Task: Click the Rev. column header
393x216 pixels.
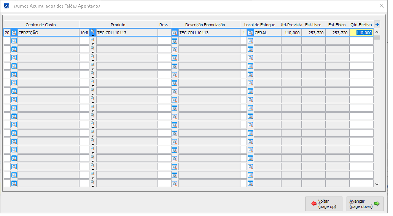Action: 164,25
